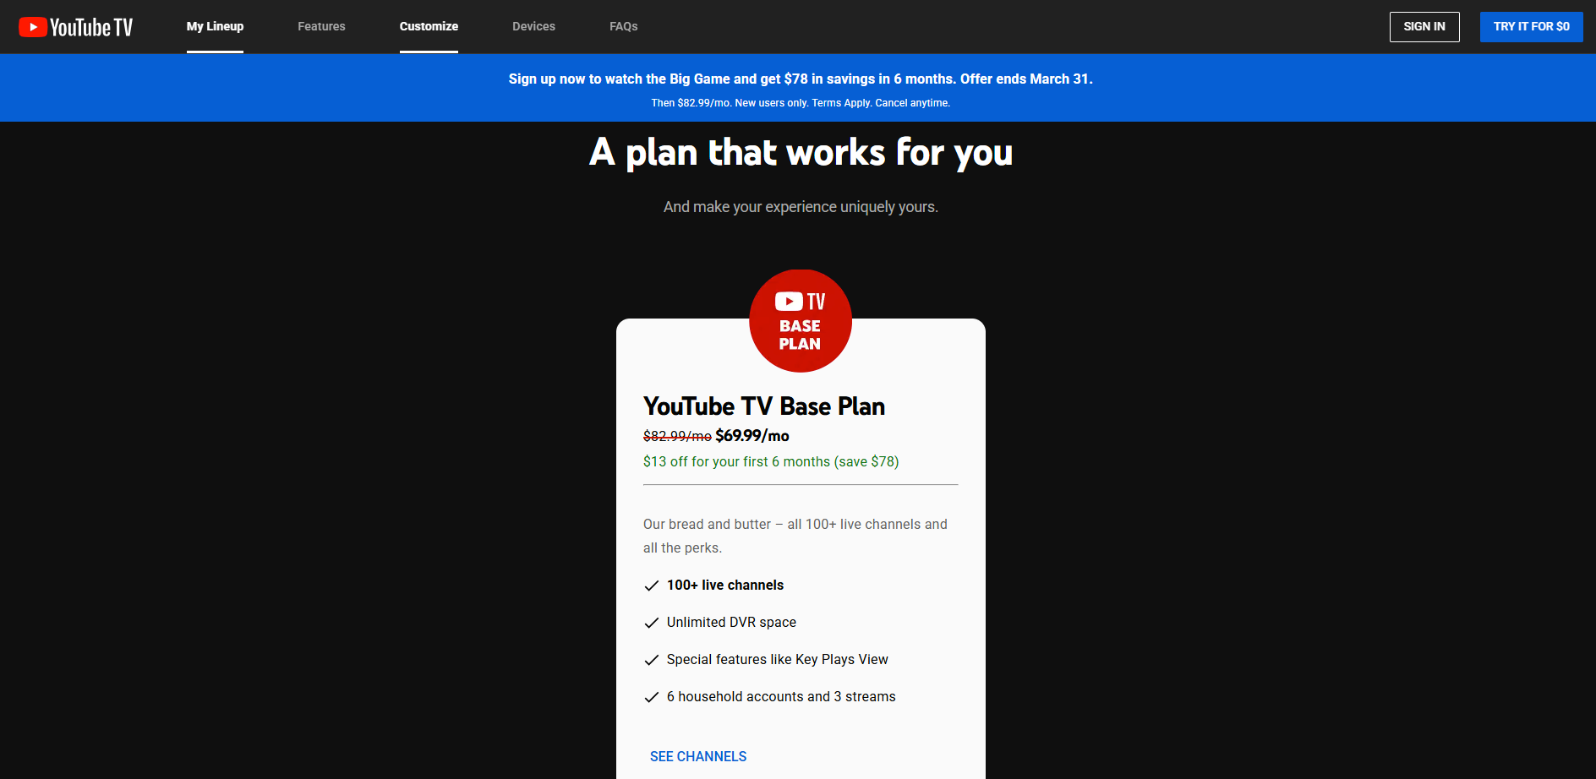Click the red Base Plan badge
Viewport: 1596px width, 779px height.
(801, 321)
